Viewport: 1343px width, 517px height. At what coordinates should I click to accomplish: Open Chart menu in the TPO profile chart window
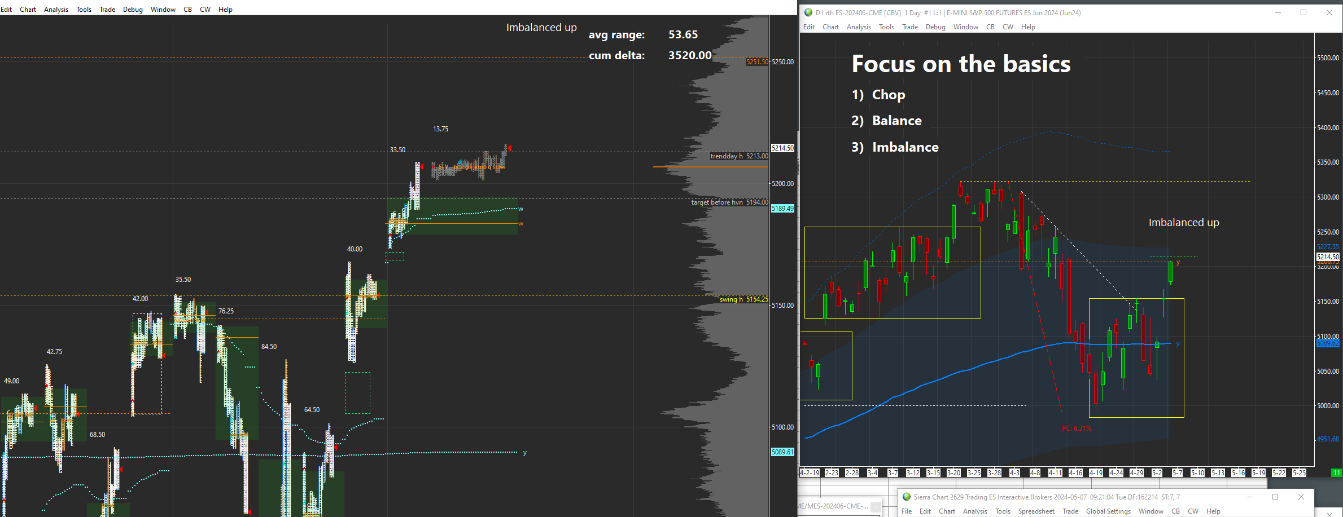(x=28, y=10)
